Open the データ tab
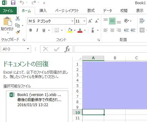The height and width of the screenshot is (122, 147). click(107, 10)
